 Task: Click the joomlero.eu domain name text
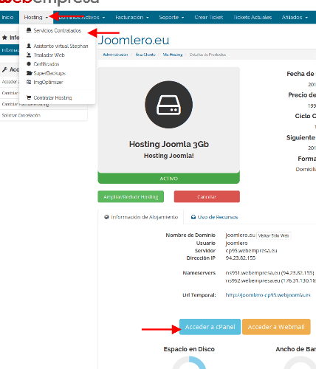tap(240, 235)
